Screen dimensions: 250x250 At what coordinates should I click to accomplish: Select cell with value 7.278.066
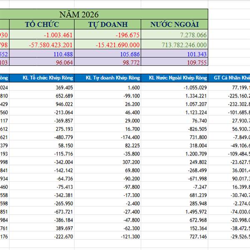(175, 35)
